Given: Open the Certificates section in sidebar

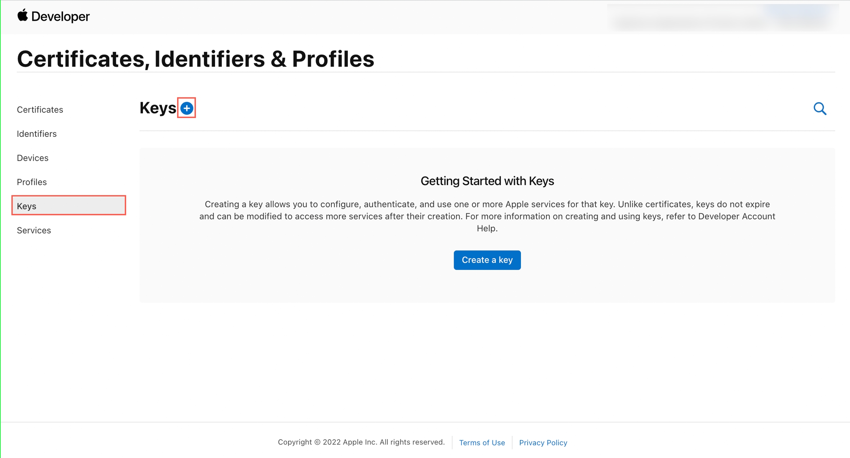Looking at the screenshot, I should click(40, 110).
